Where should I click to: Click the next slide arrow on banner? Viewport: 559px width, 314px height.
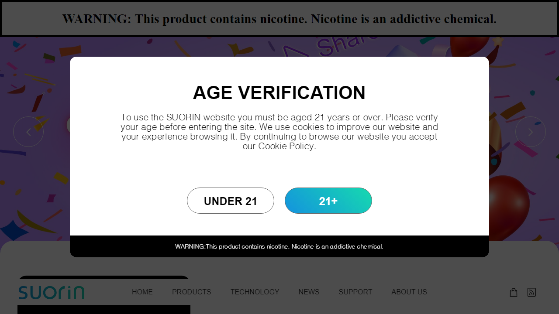(x=531, y=132)
